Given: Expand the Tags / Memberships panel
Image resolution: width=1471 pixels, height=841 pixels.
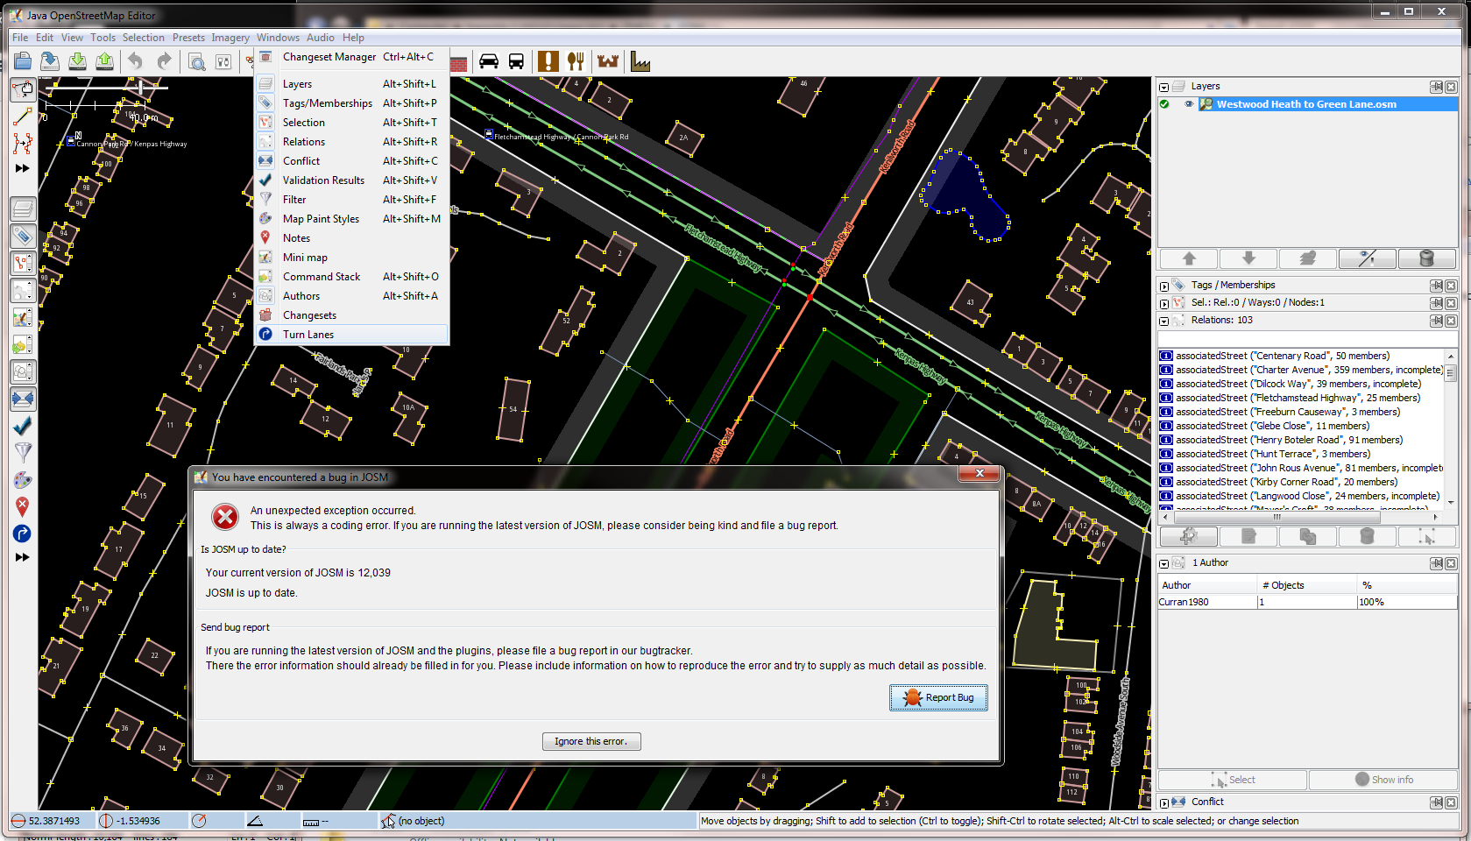Looking at the screenshot, I should coord(1164,286).
